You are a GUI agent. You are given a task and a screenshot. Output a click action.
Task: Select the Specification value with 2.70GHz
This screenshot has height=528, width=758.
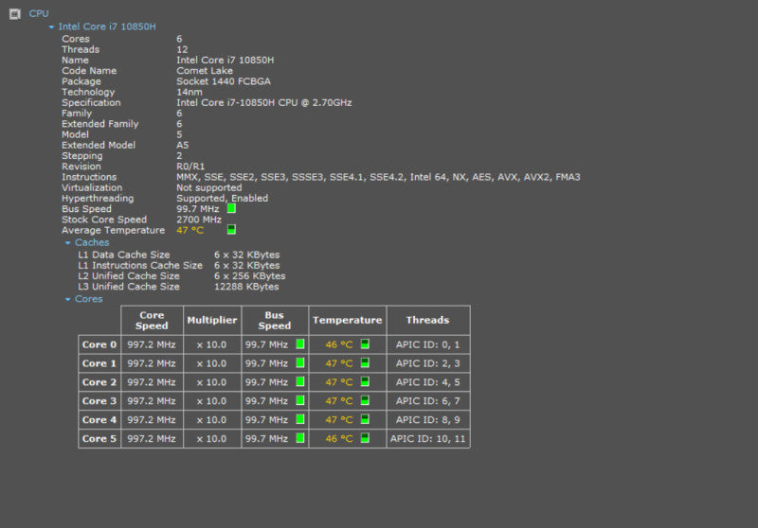click(x=264, y=102)
